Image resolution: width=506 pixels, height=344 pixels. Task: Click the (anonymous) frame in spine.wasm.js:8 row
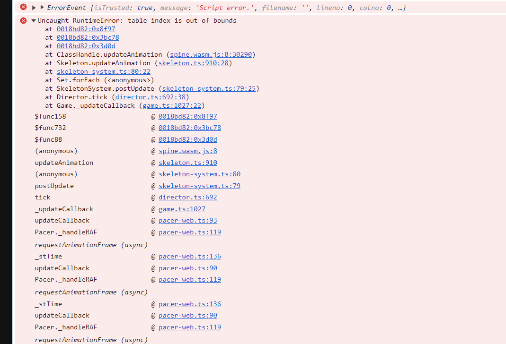click(x=56, y=151)
